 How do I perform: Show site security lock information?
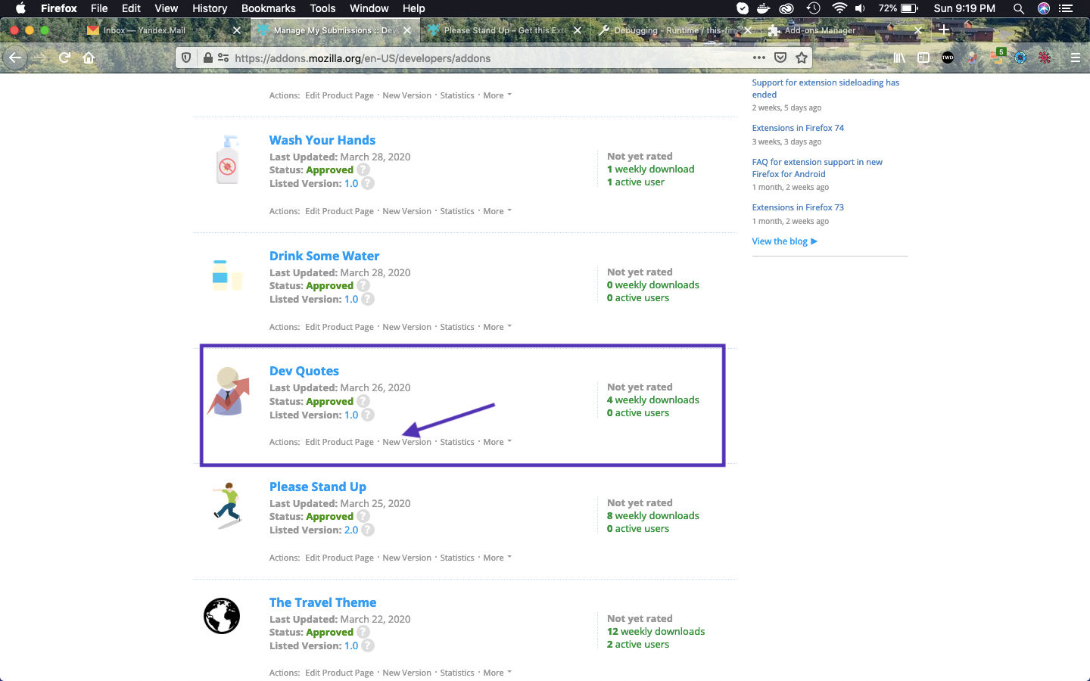(207, 58)
